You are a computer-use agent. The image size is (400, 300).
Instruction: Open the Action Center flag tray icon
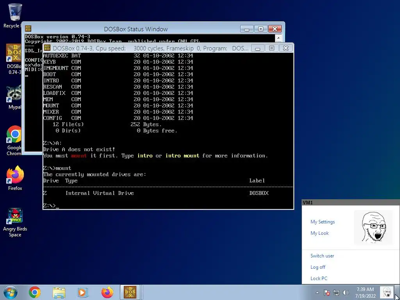pos(327,293)
